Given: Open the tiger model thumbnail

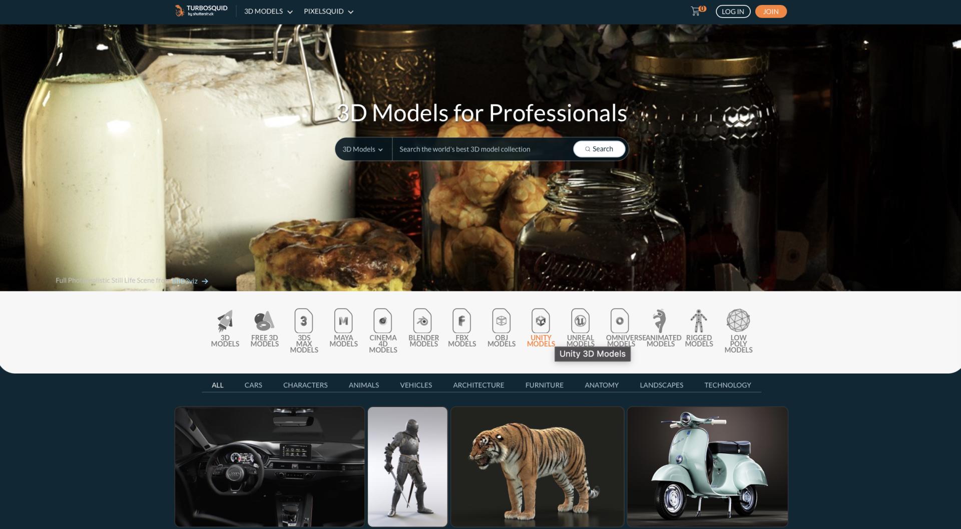Looking at the screenshot, I should pos(537,466).
